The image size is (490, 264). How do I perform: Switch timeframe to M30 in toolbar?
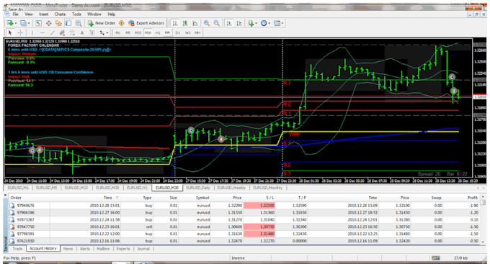(148, 32)
